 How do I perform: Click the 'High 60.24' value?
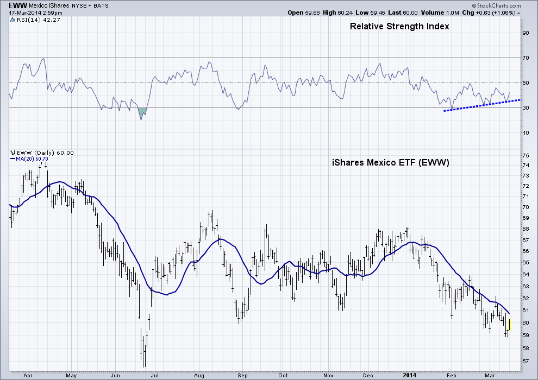pos(338,12)
